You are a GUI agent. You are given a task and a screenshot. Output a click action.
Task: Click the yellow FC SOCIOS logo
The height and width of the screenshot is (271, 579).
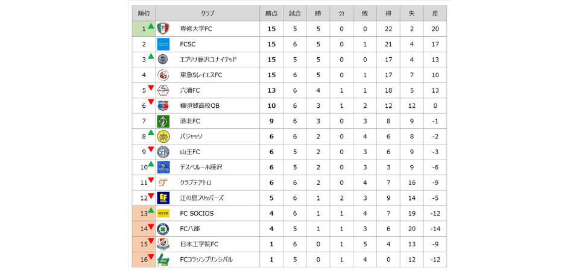point(163,213)
